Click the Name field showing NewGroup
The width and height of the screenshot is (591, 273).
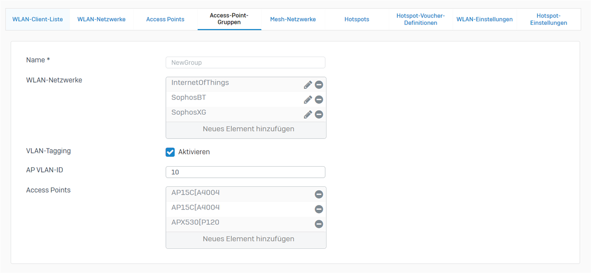(x=245, y=63)
